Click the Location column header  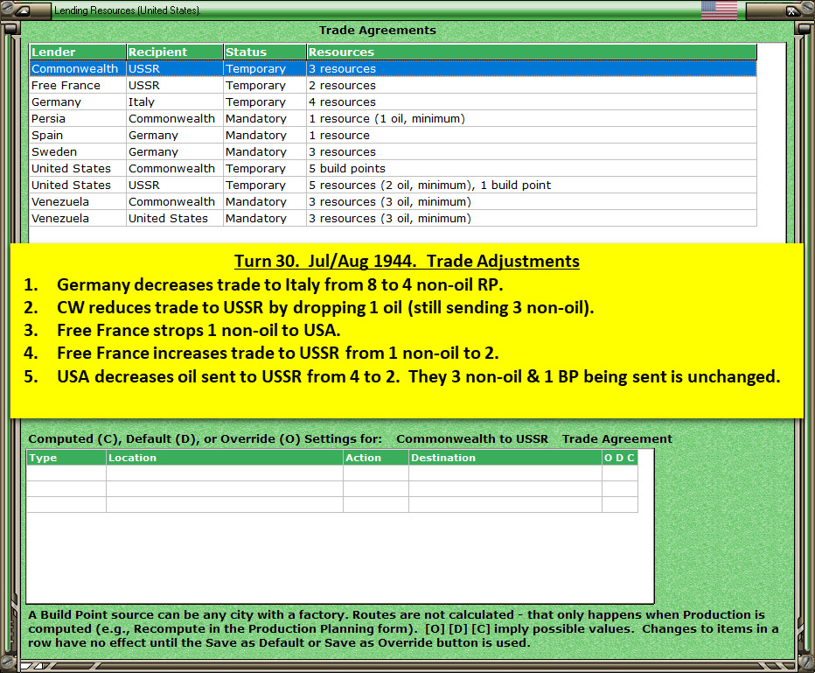coord(225,458)
